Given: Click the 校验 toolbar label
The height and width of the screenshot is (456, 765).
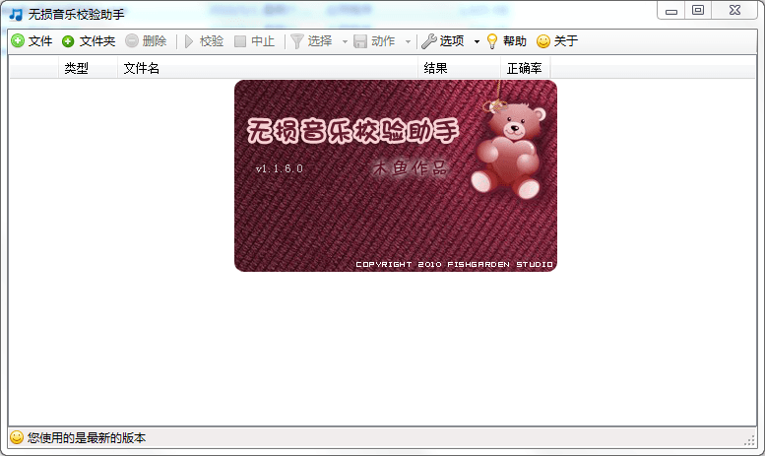Looking at the screenshot, I should tap(212, 41).
